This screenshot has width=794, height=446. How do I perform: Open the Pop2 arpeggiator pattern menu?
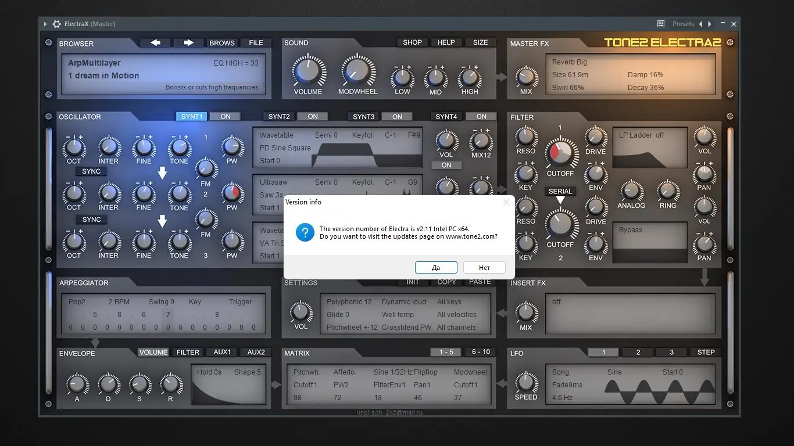point(77,302)
